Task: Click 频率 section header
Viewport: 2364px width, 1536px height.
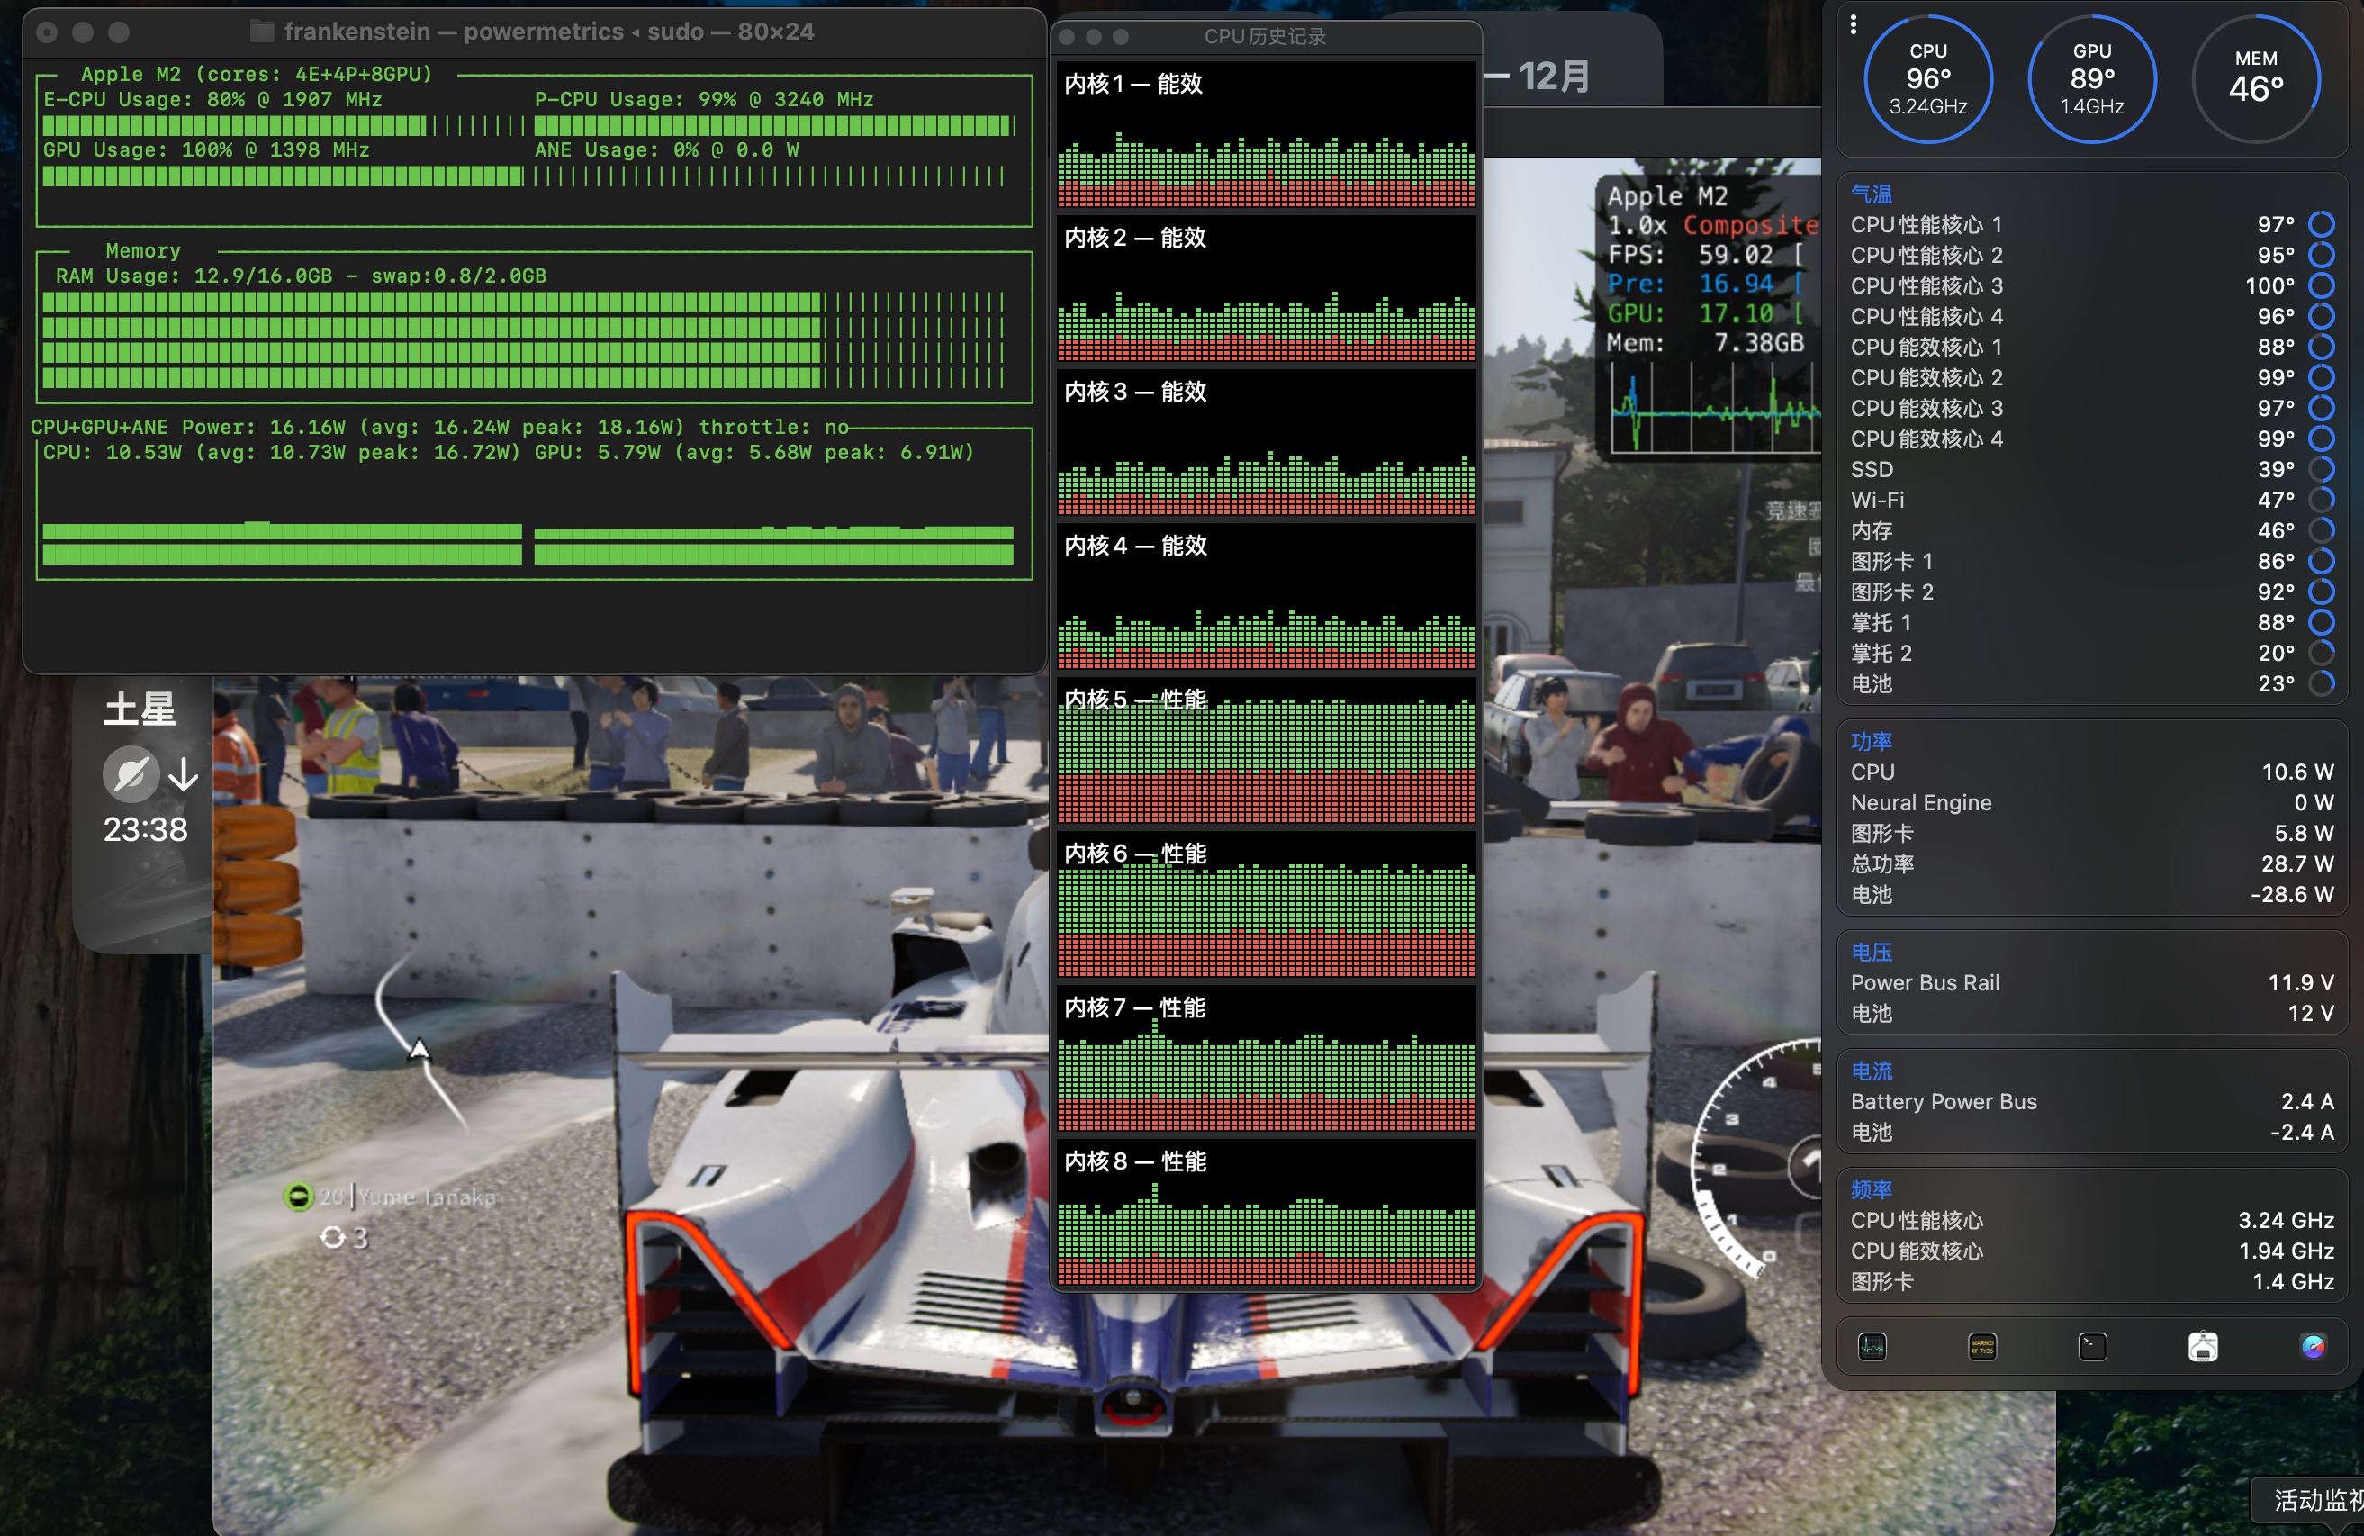Action: (x=1872, y=1189)
